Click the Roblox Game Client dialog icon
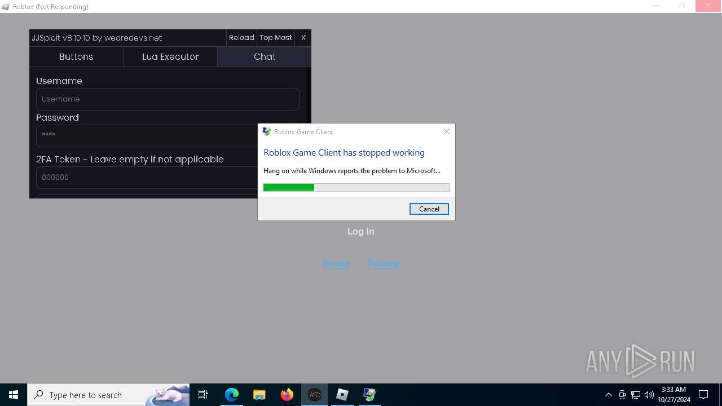This screenshot has width=722, height=406. pyautogui.click(x=267, y=131)
